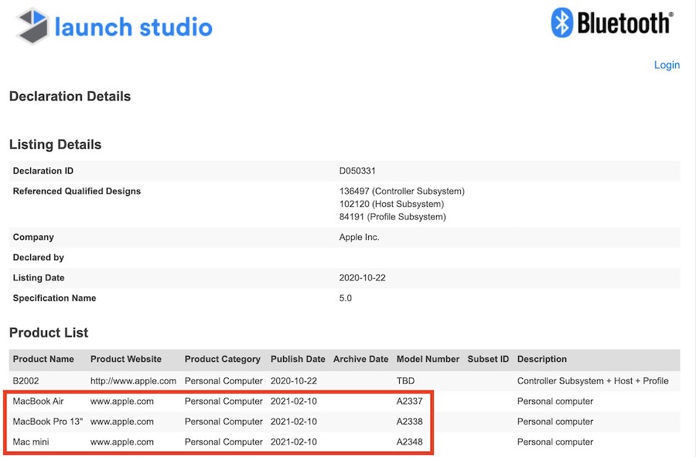
Task: Click the Archive Date column header
Action: click(x=360, y=359)
